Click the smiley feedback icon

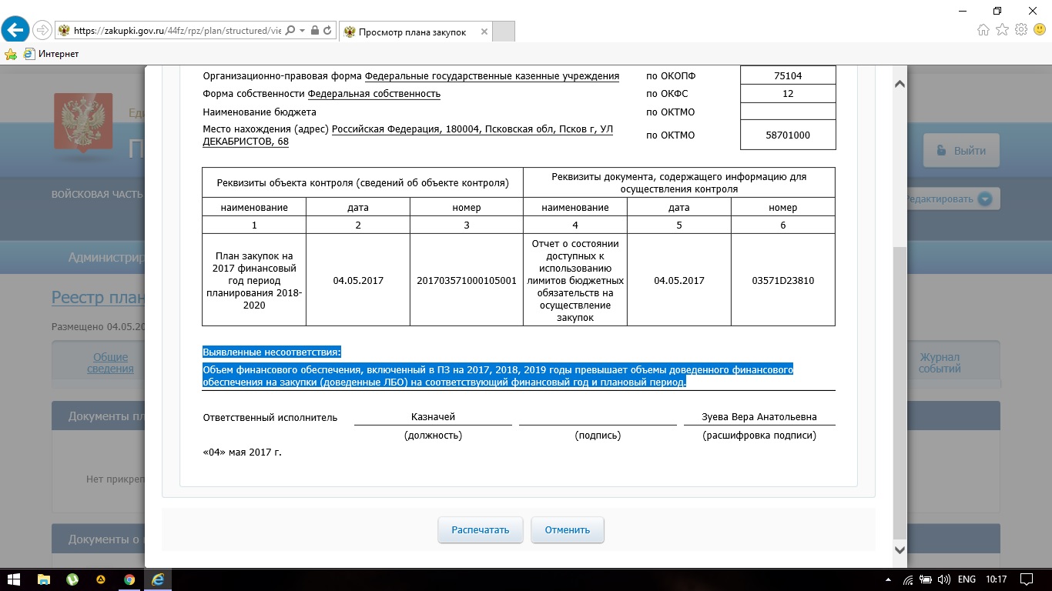click(1040, 30)
